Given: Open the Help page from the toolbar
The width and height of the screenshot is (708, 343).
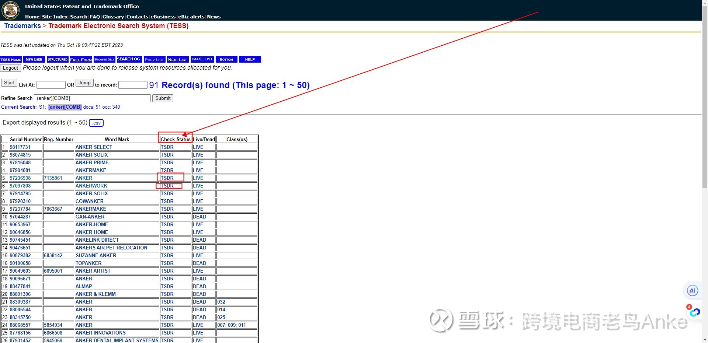Looking at the screenshot, I should (x=250, y=59).
